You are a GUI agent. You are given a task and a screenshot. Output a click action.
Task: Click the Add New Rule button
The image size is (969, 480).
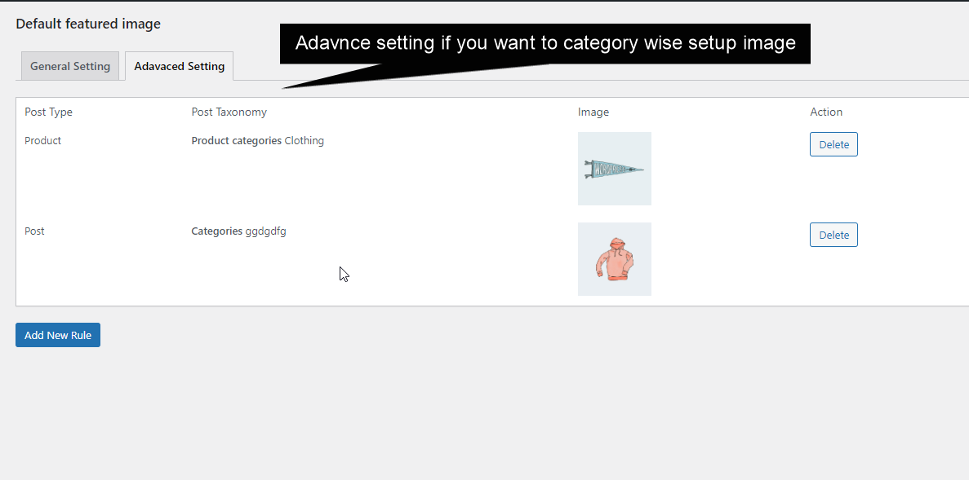57,335
